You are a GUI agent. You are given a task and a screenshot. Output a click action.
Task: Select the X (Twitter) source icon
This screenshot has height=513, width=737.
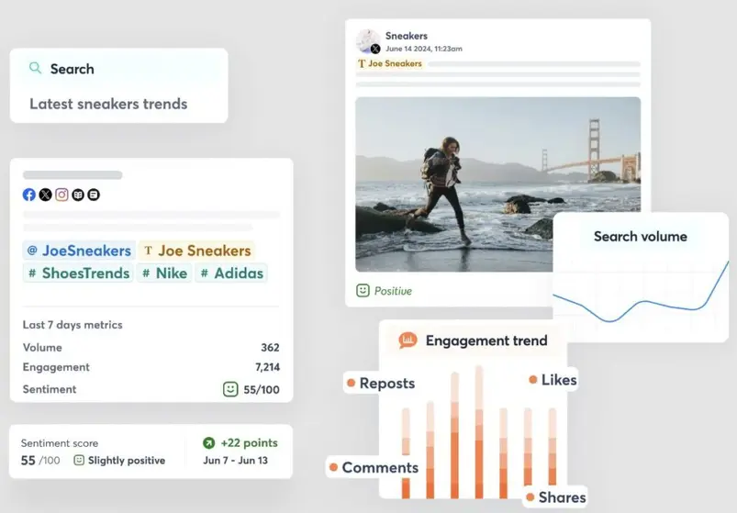45,195
